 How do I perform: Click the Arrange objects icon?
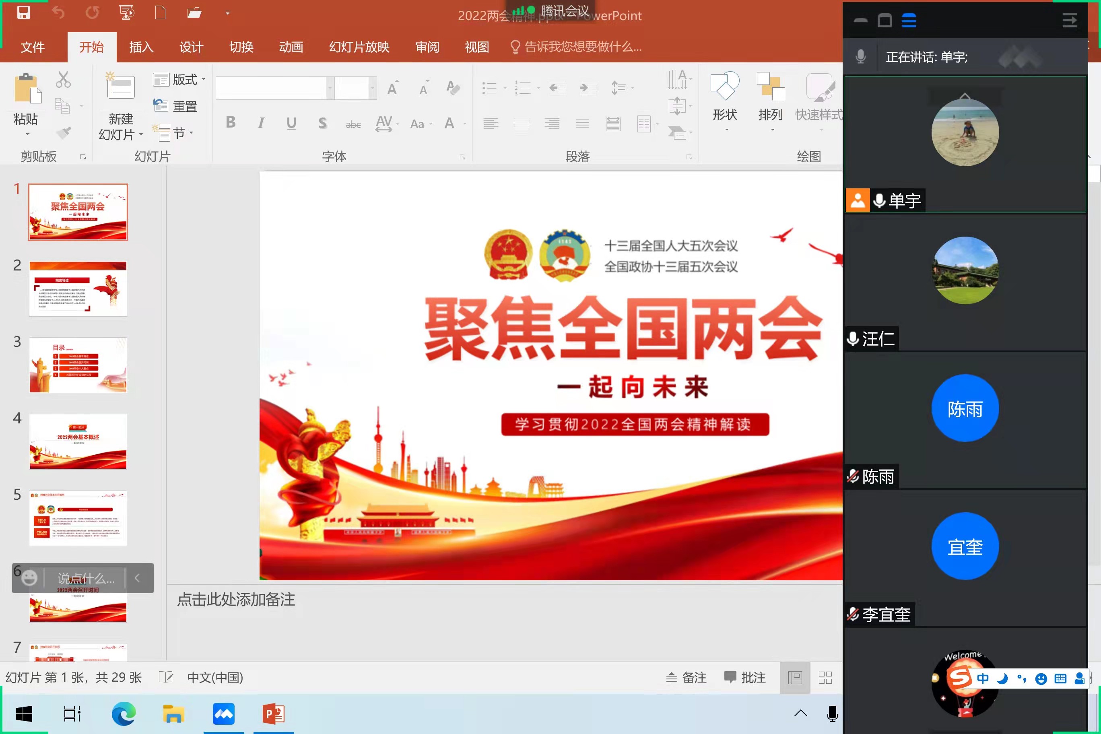coord(770,87)
